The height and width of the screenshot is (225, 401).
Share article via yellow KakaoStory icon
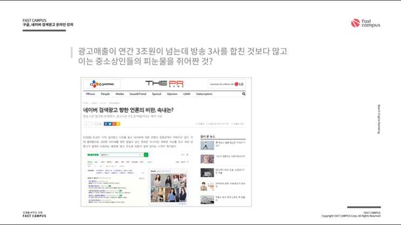point(118,124)
